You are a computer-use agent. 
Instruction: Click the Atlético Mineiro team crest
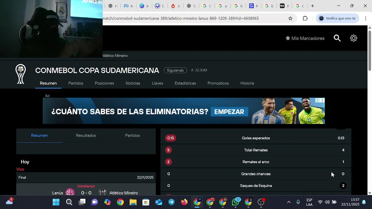(102, 192)
